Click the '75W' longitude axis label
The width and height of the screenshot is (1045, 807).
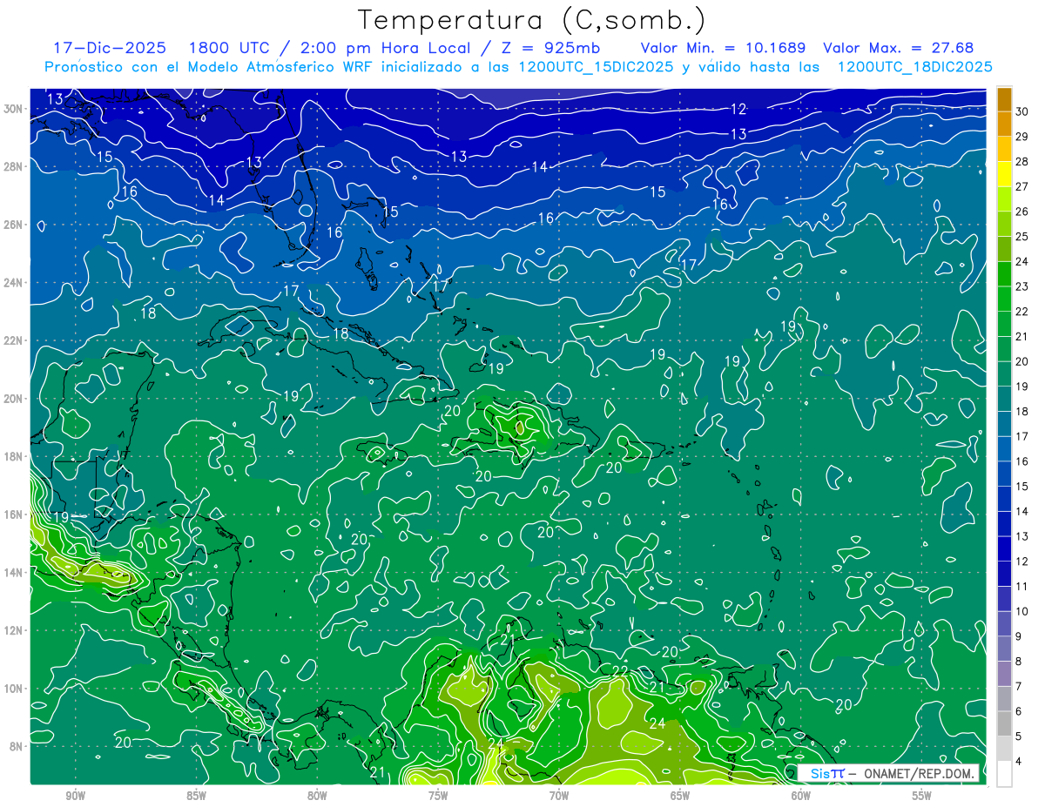pos(438,796)
